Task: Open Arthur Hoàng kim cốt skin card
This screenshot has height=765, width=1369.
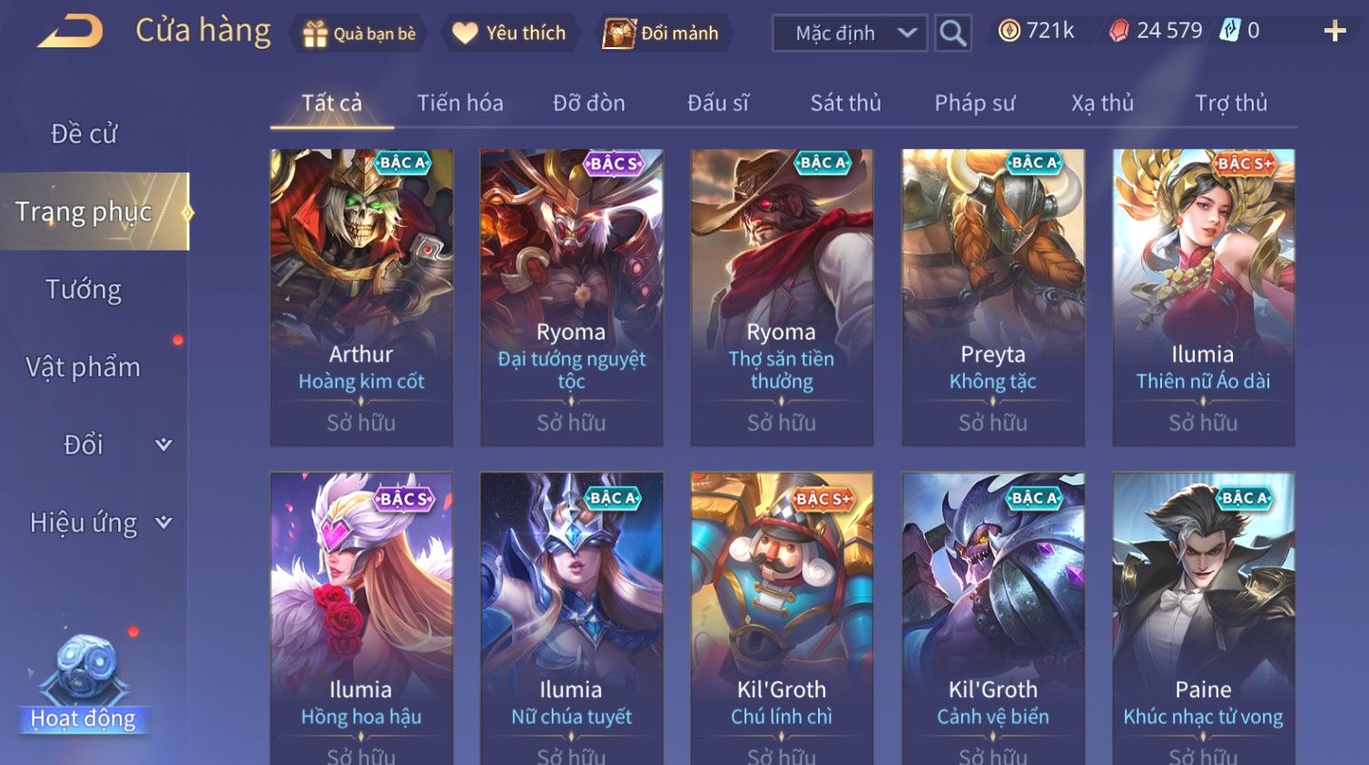Action: (x=361, y=298)
